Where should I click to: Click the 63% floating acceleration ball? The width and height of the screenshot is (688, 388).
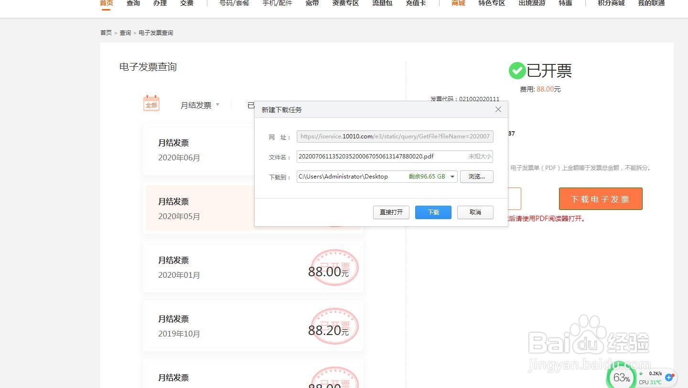[621, 377]
